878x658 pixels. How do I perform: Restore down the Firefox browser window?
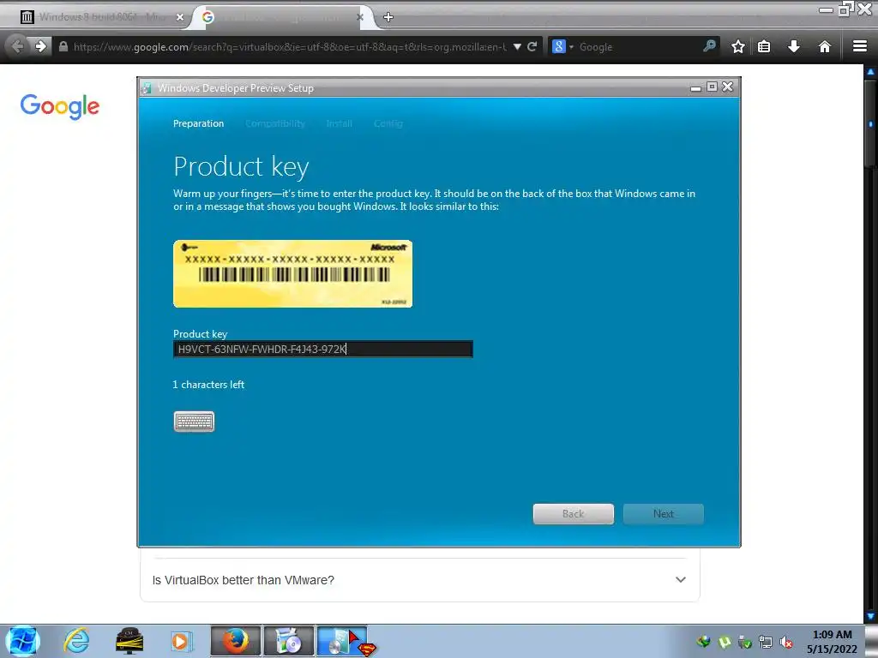point(845,9)
